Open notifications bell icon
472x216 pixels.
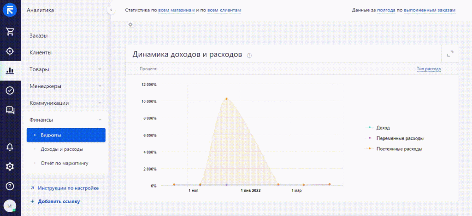pos(10,147)
